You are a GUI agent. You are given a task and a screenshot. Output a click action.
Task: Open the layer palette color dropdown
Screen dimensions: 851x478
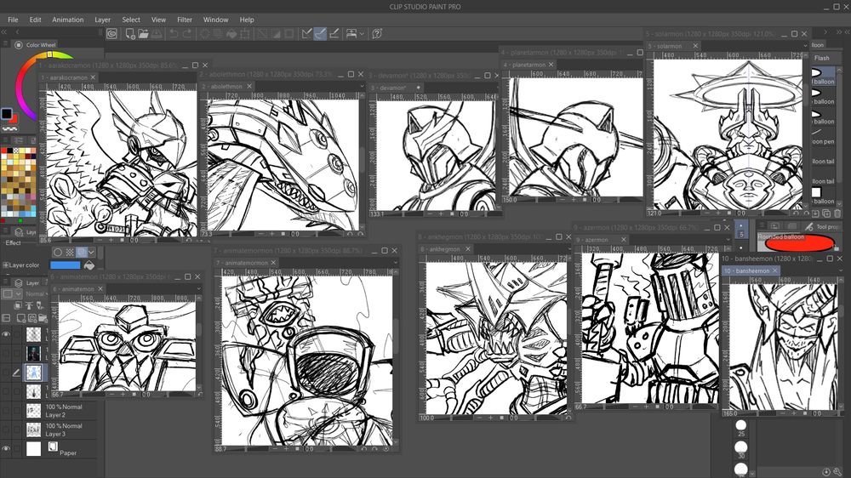click(x=11, y=293)
